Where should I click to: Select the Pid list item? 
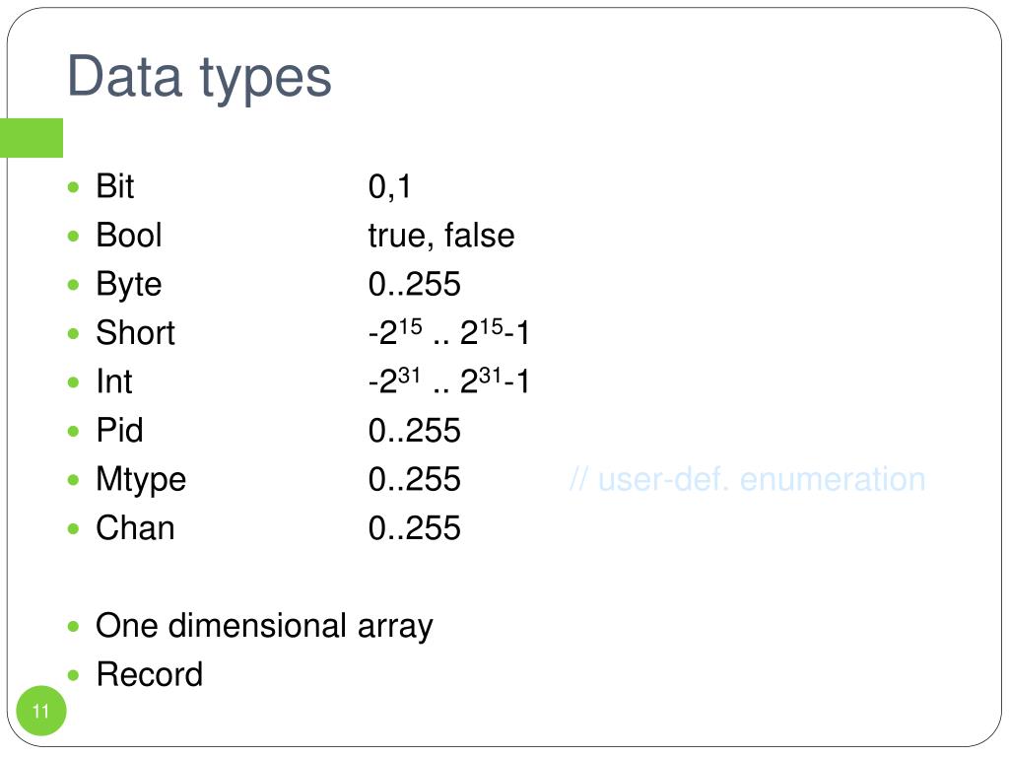click(x=119, y=430)
